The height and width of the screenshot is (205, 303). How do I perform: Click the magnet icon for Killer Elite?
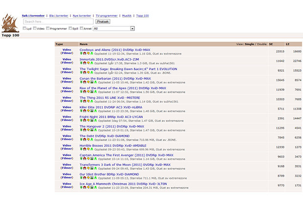85,111
